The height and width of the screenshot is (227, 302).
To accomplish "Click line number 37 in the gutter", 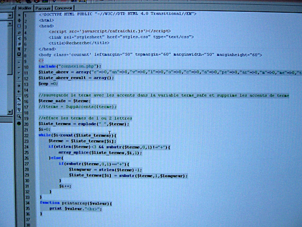I will [28, 219].
